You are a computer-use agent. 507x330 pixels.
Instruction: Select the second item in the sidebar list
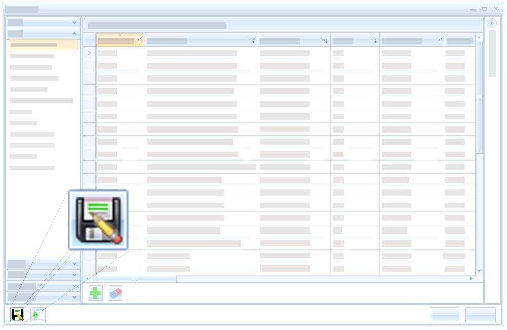point(32,56)
